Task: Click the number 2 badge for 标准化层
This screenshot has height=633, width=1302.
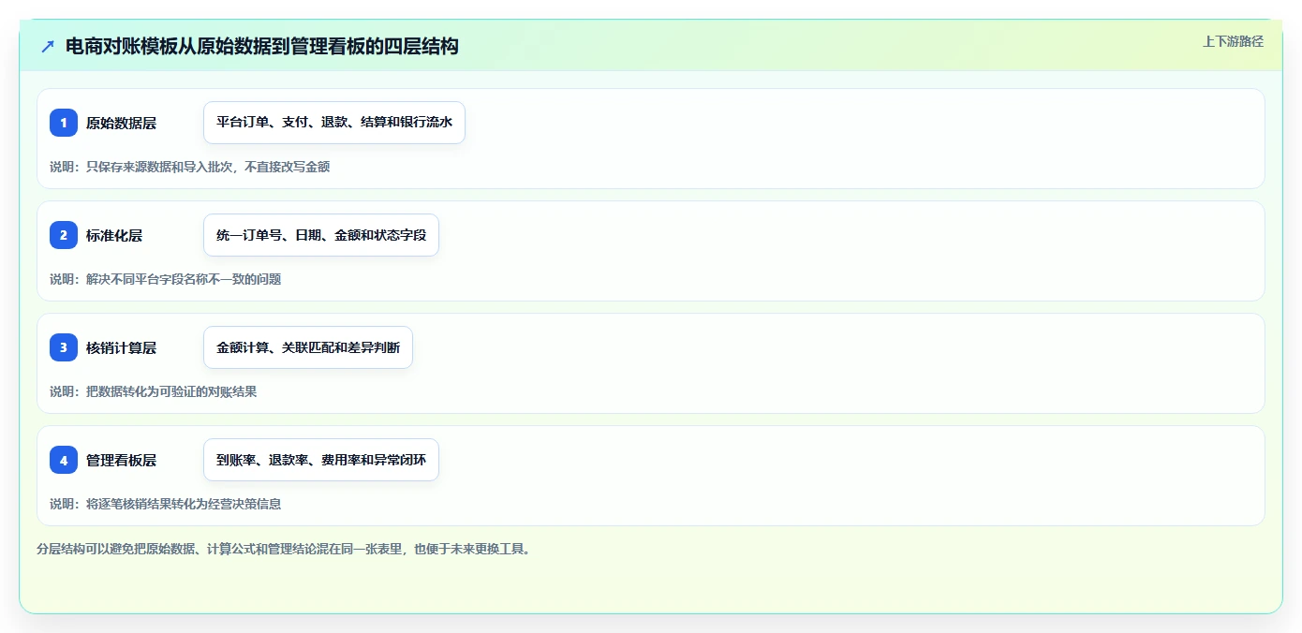Action: pyautogui.click(x=64, y=235)
